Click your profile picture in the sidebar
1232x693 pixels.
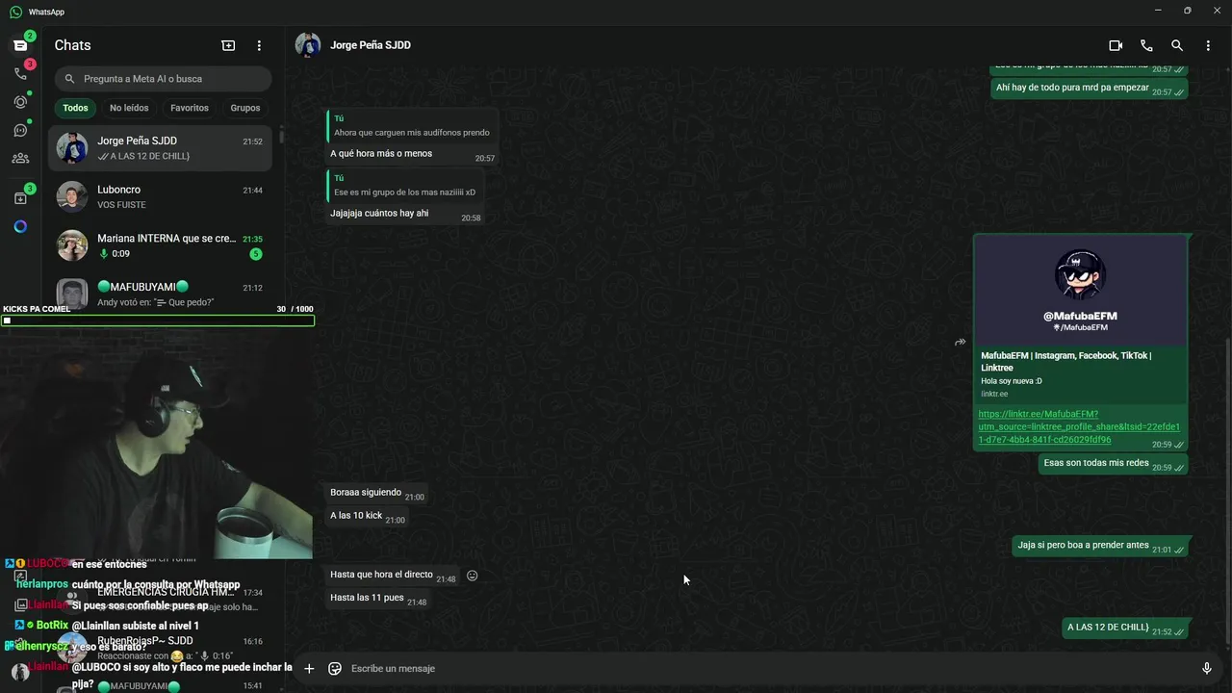pos(20,672)
